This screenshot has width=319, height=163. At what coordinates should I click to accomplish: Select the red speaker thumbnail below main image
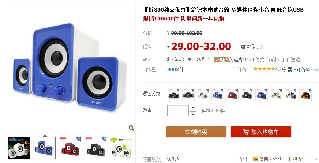pyautogui.click(x=70, y=148)
